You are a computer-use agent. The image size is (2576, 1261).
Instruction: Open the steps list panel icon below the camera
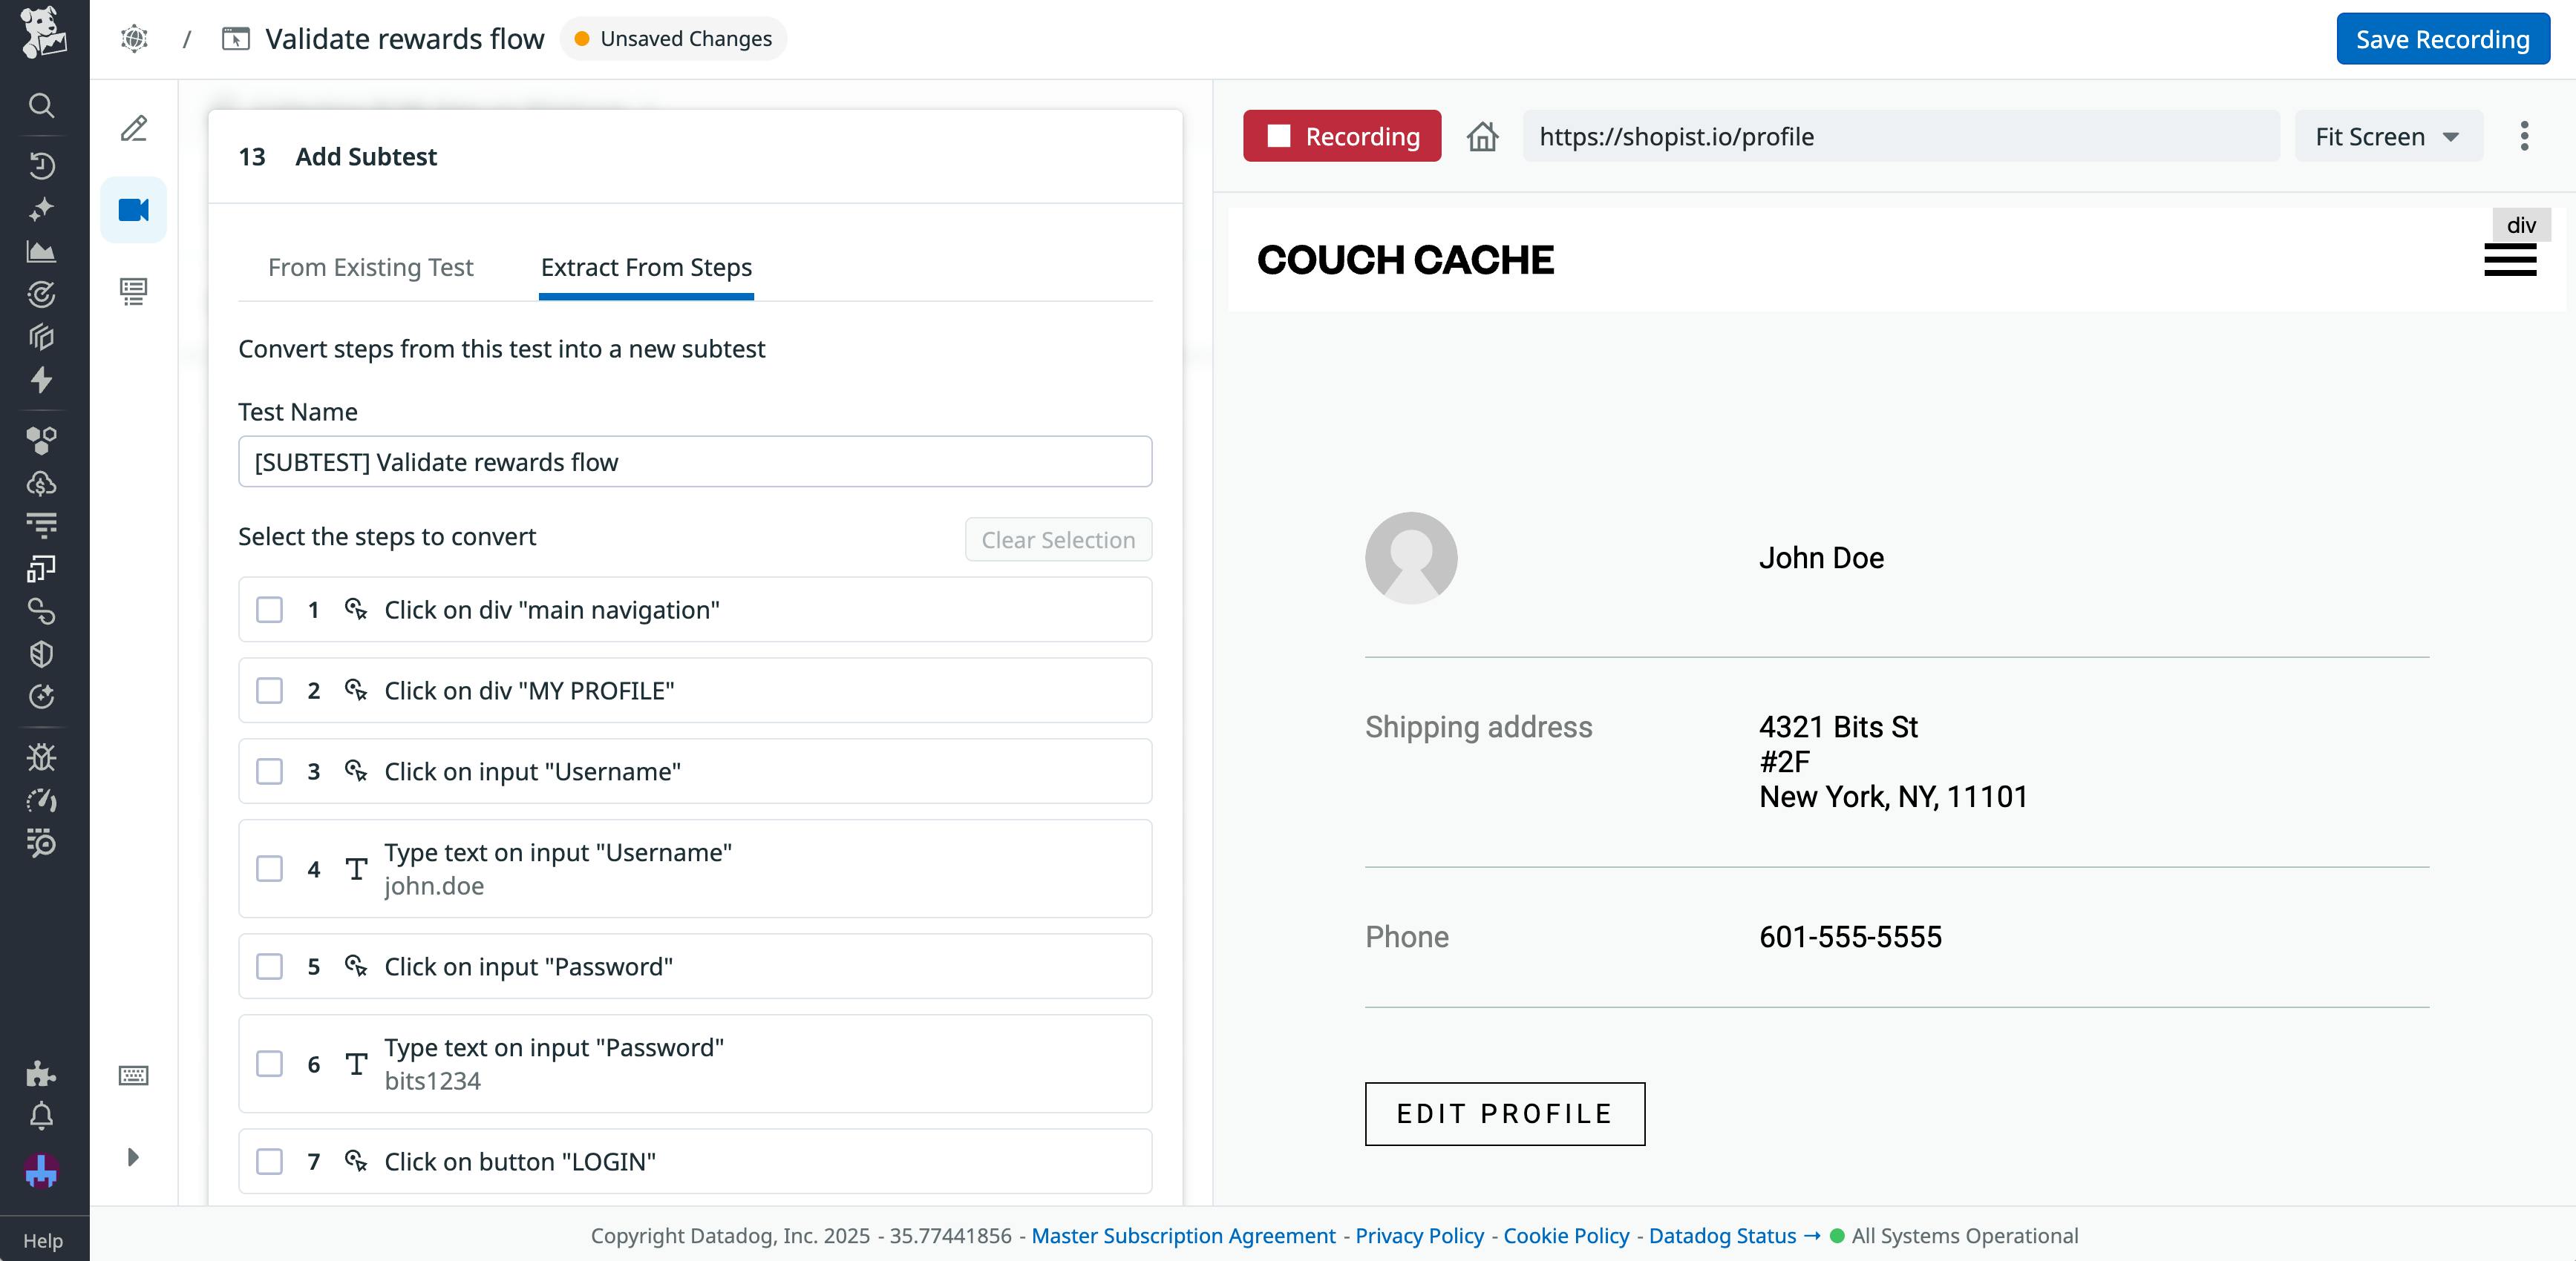click(x=133, y=291)
